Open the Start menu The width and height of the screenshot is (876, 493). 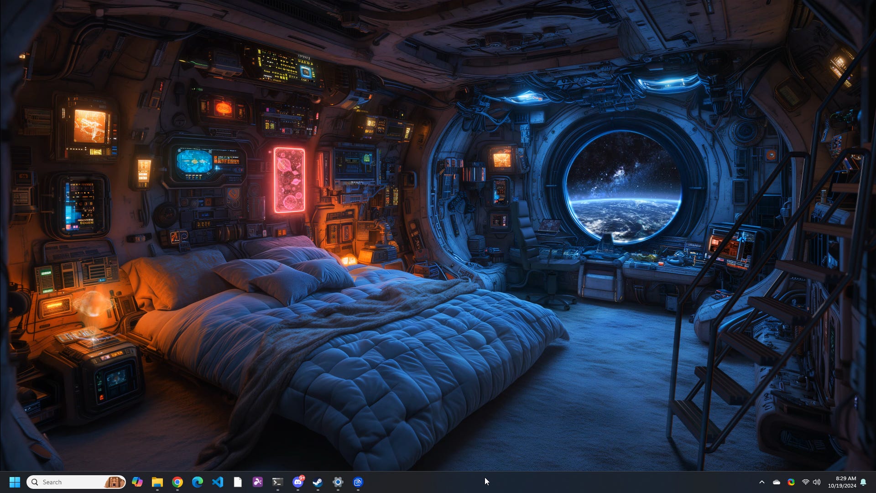coord(15,482)
